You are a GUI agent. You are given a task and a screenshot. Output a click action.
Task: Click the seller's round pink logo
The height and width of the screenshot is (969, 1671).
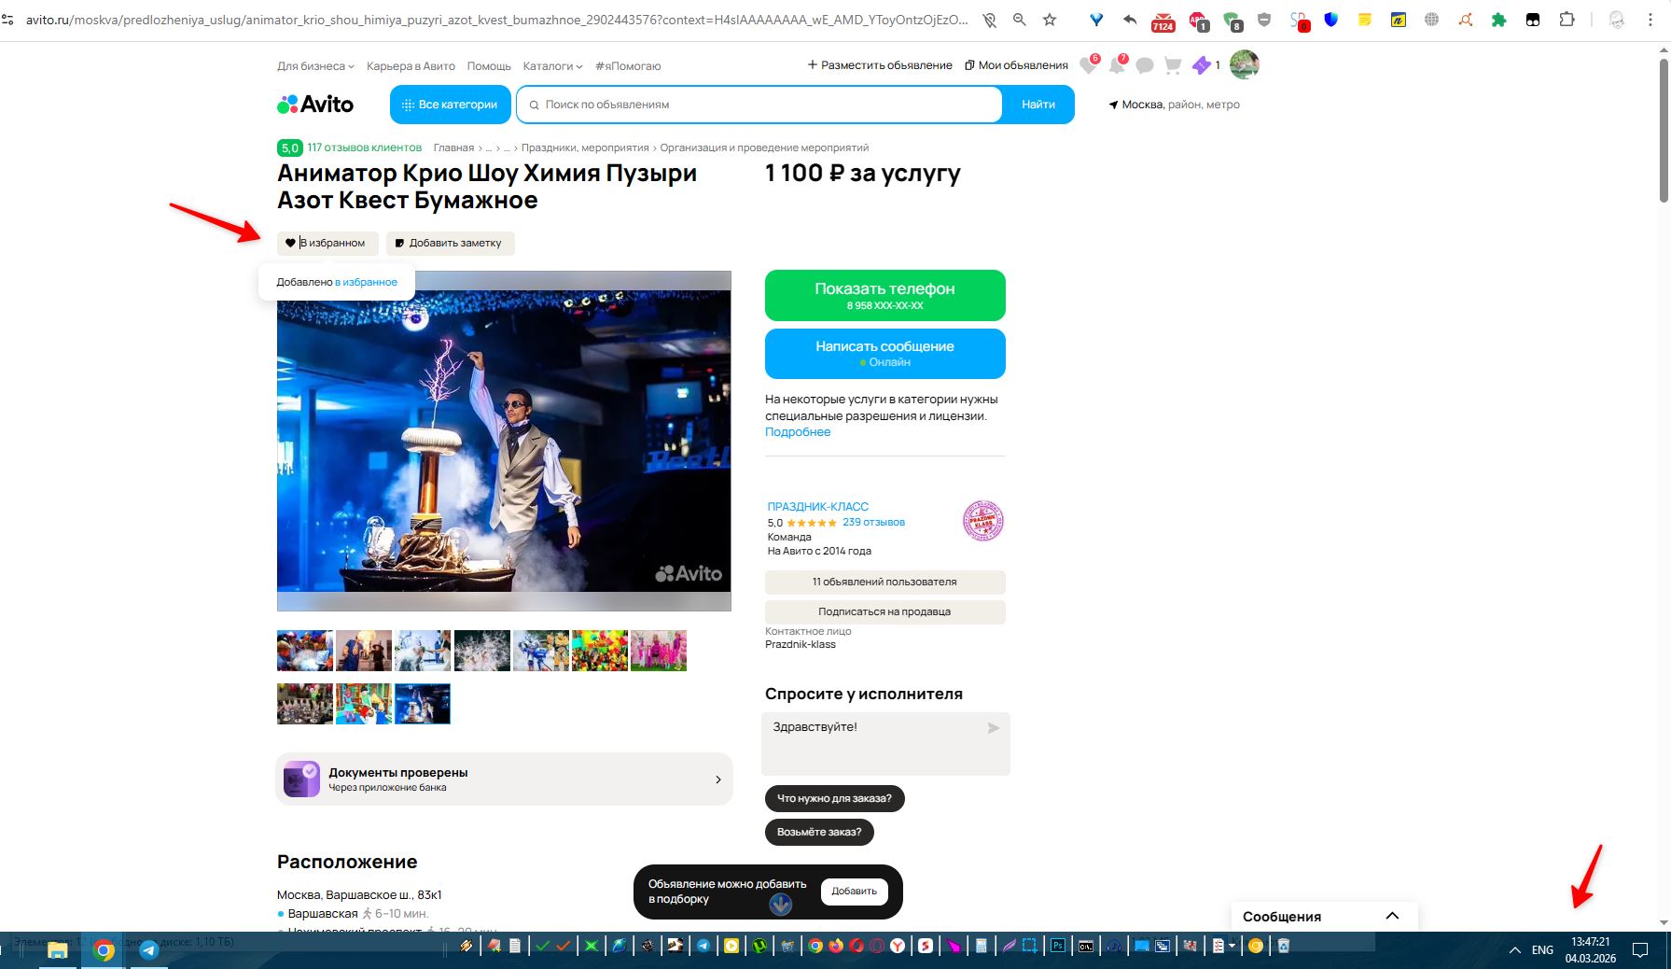point(983,521)
